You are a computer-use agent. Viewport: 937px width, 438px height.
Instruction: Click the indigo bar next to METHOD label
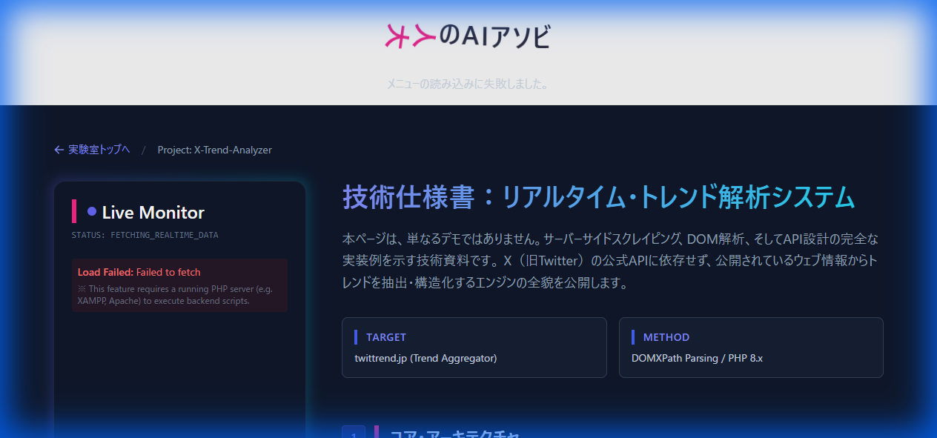pyautogui.click(x=632, y=336)
